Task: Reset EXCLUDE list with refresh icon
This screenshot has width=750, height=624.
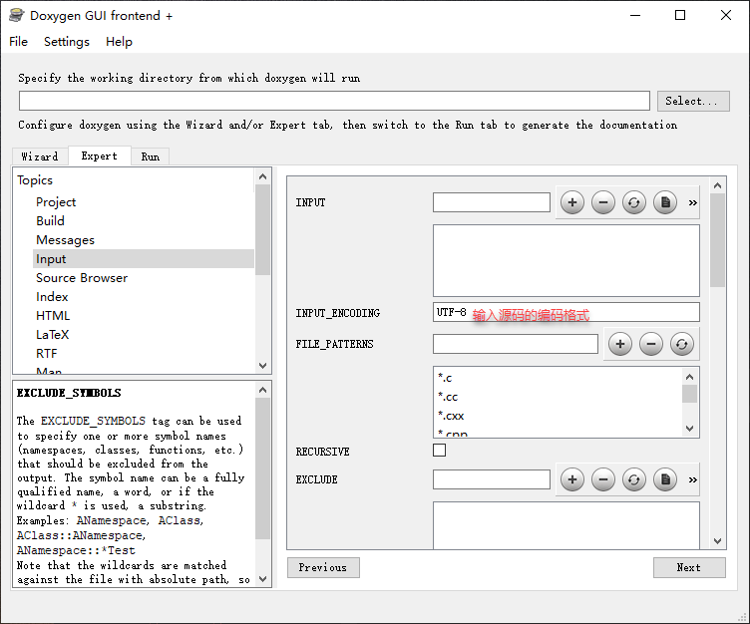Action: point(633,479)
